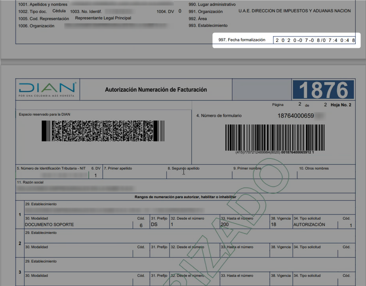Click the 'Rangos de numeración para autorizar, habilitar o inhabilitar' heading
The image size is (366, 286).
[185, 197]
